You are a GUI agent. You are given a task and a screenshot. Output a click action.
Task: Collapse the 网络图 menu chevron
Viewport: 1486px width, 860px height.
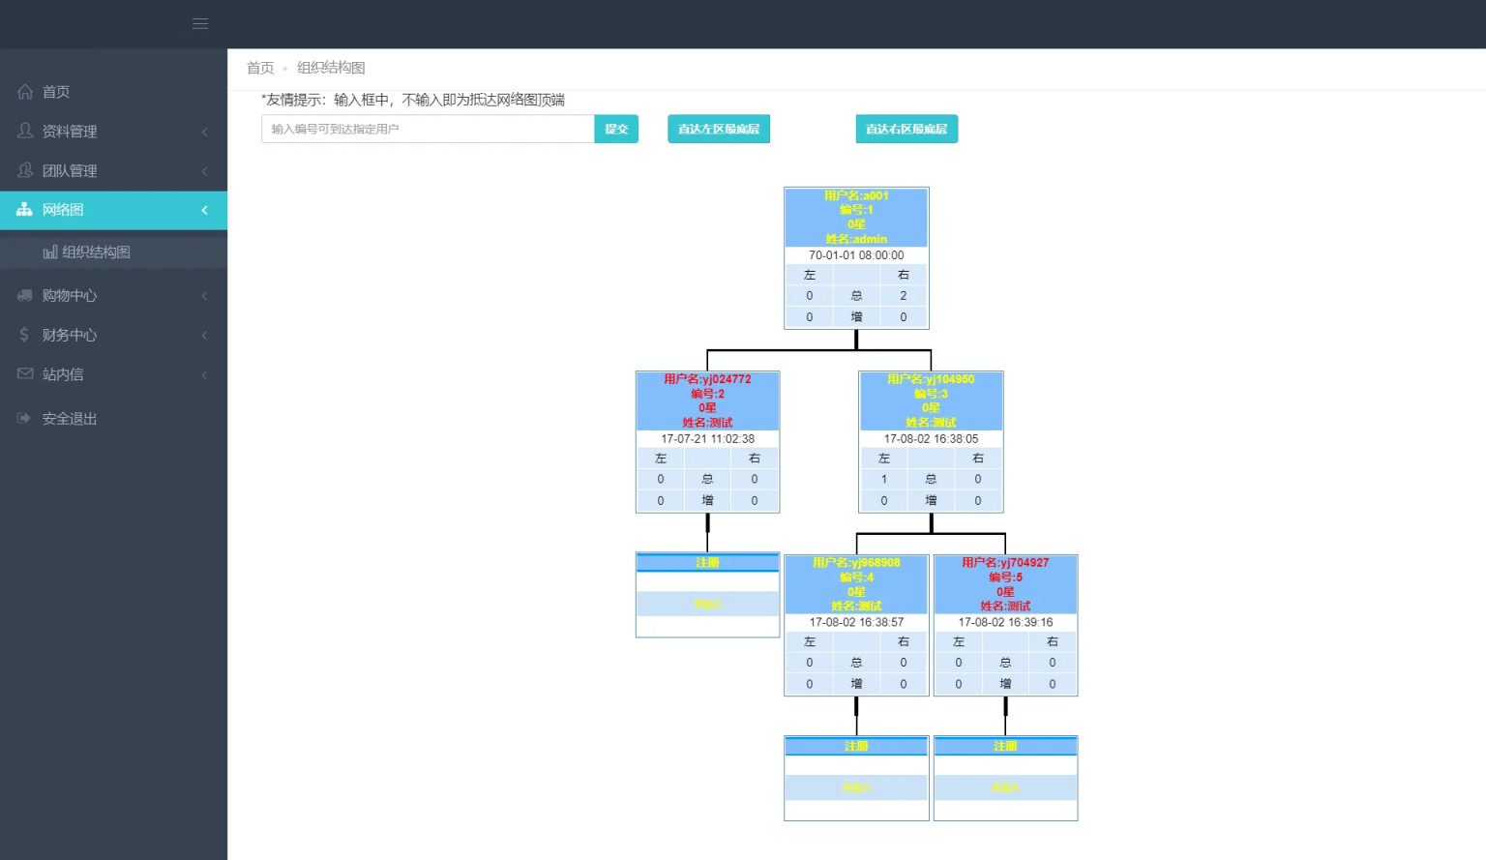coord(204,210)
